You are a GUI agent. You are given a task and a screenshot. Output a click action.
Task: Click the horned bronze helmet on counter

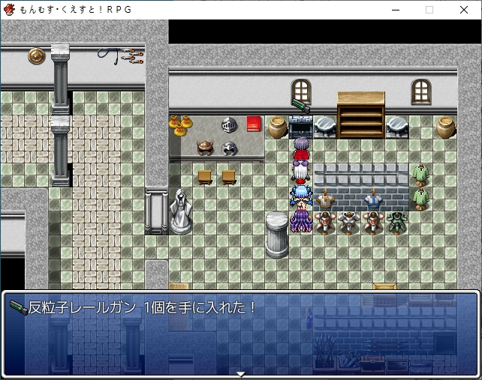205,148
